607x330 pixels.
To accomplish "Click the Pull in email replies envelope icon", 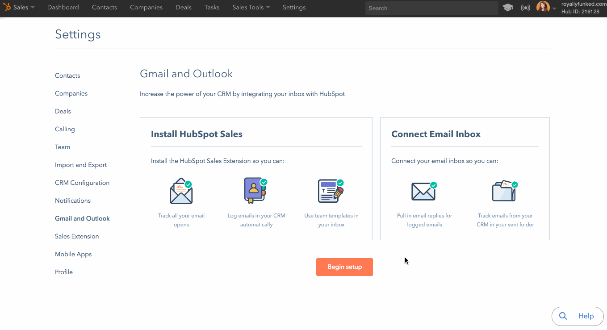I will pos(424,191).
